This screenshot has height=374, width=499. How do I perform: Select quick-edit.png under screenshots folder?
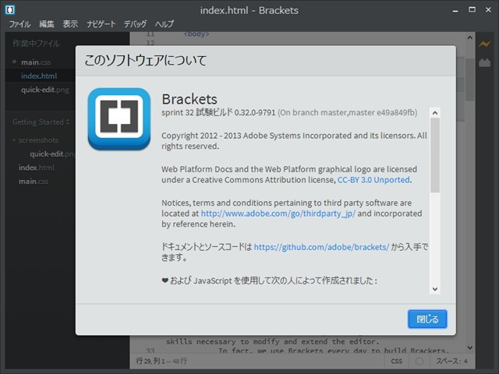point(52,154)
